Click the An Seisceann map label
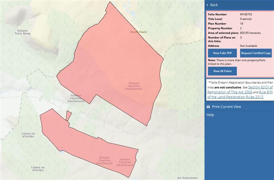 point(187,178)
